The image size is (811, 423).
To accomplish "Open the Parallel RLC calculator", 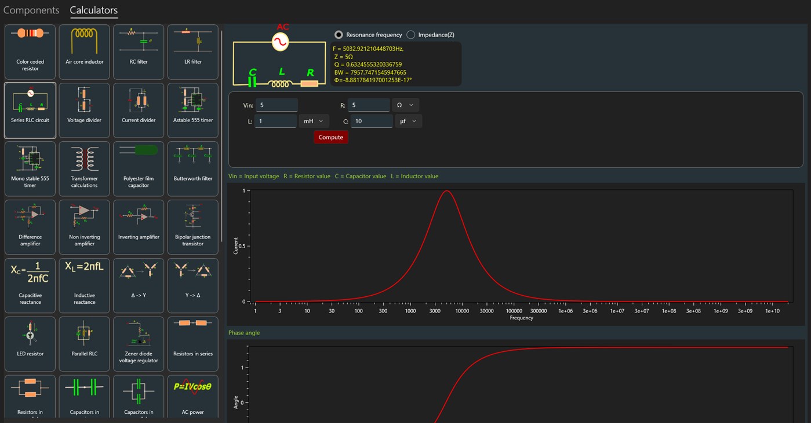I will [x=85, y=344].
